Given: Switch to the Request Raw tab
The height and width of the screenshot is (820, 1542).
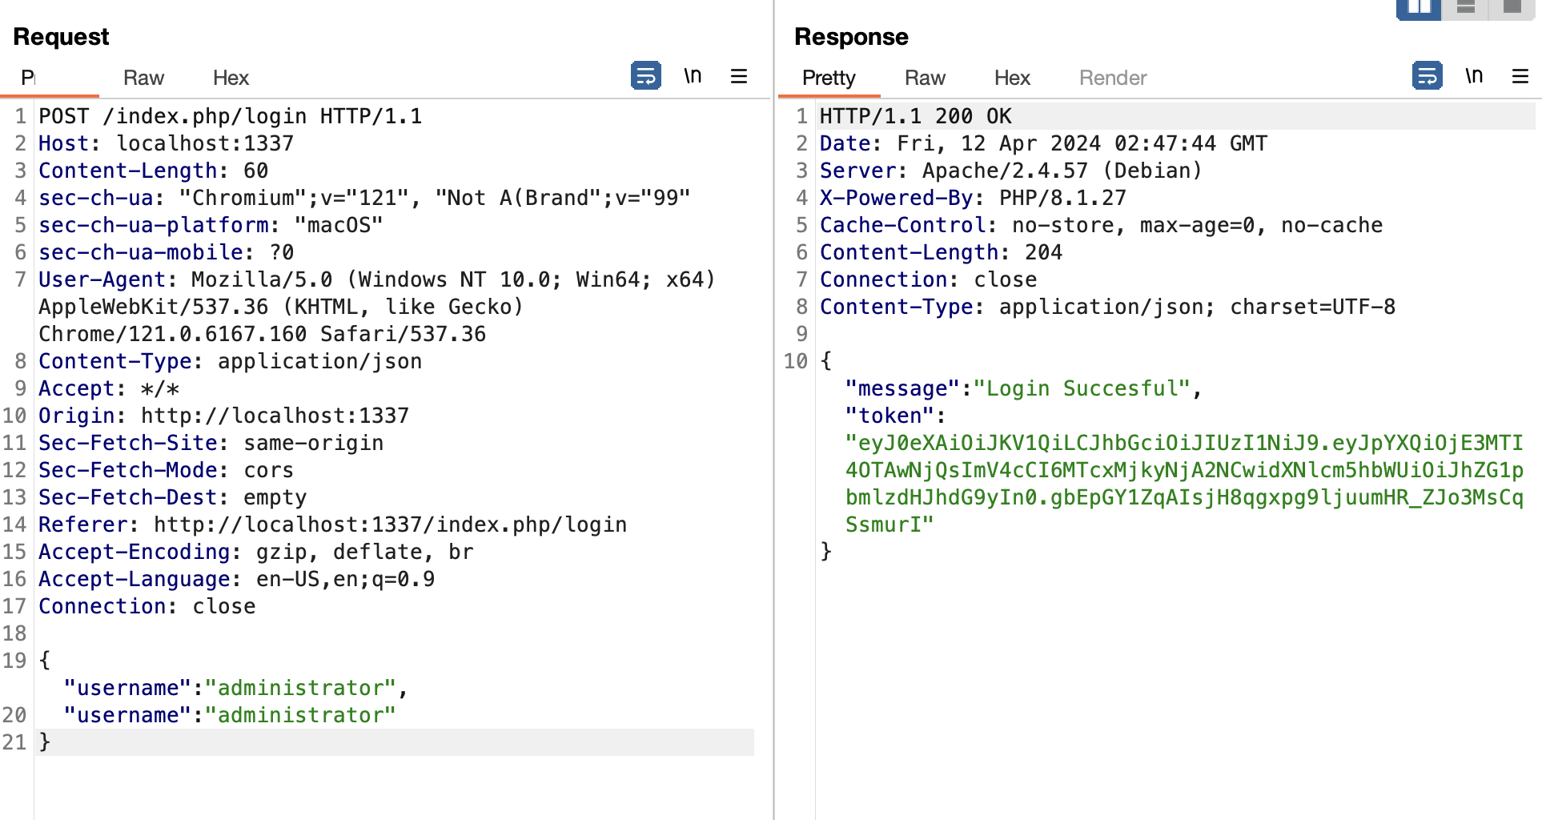Looking at the screenshot, I should tap(143, 78).
